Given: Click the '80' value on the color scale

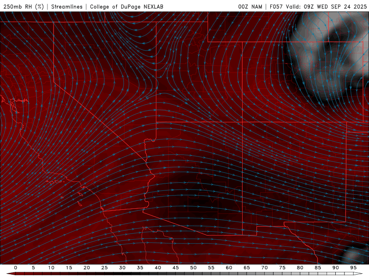Looking at the screenshot, I should point(300,268).
